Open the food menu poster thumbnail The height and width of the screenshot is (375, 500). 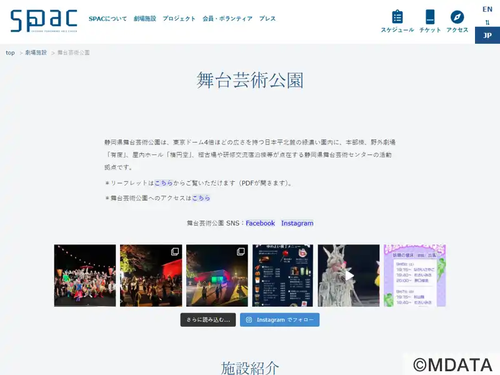(x=283, y=276)
